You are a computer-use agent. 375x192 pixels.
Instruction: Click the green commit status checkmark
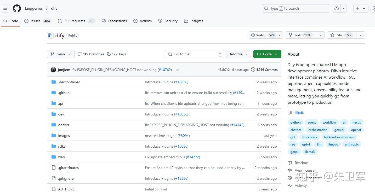click(178, 70)
